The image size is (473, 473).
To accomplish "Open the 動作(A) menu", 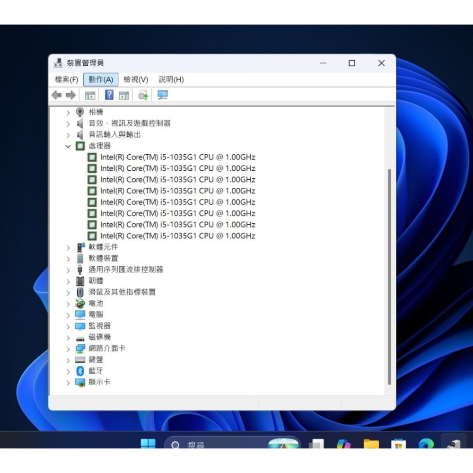I will 101,79.
